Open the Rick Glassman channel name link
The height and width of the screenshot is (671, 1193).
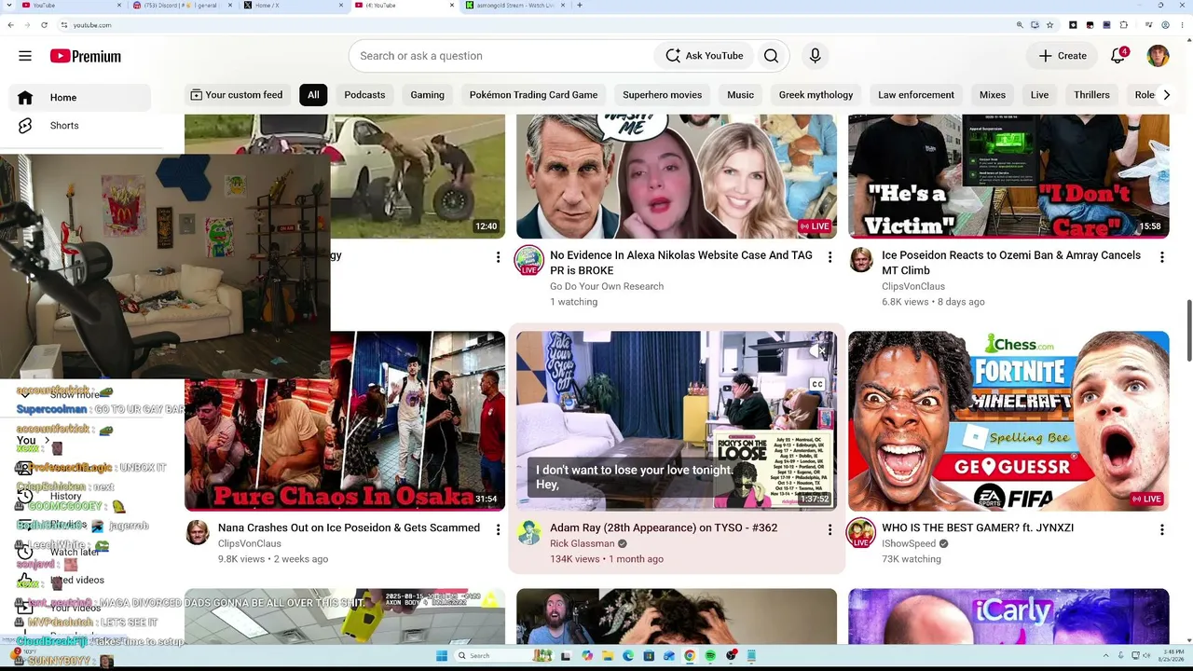tap(582, 544)
